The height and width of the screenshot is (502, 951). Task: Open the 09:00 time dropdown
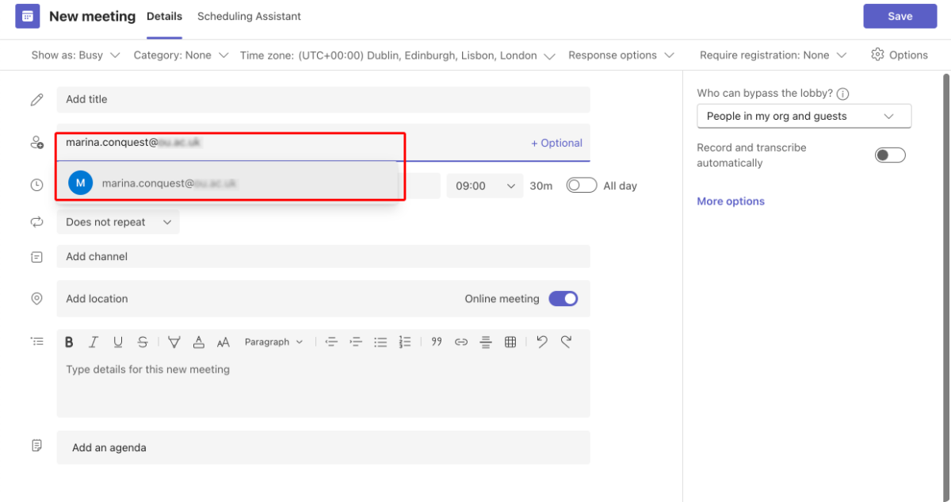484,185
